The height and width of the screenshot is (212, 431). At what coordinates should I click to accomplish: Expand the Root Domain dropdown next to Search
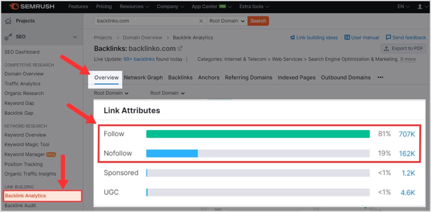tap(227, 21)
